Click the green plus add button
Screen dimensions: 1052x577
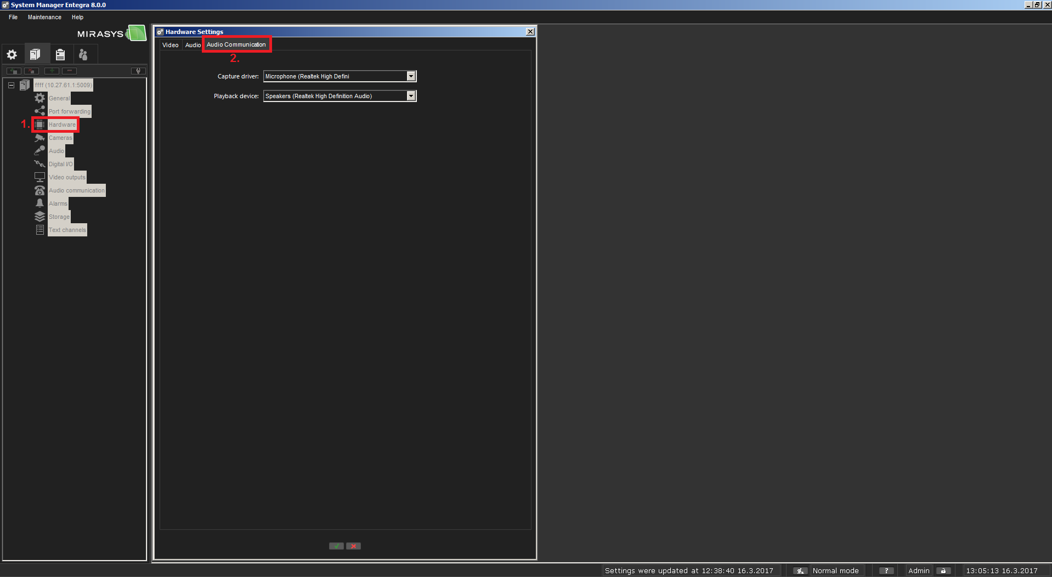(52, 71)
